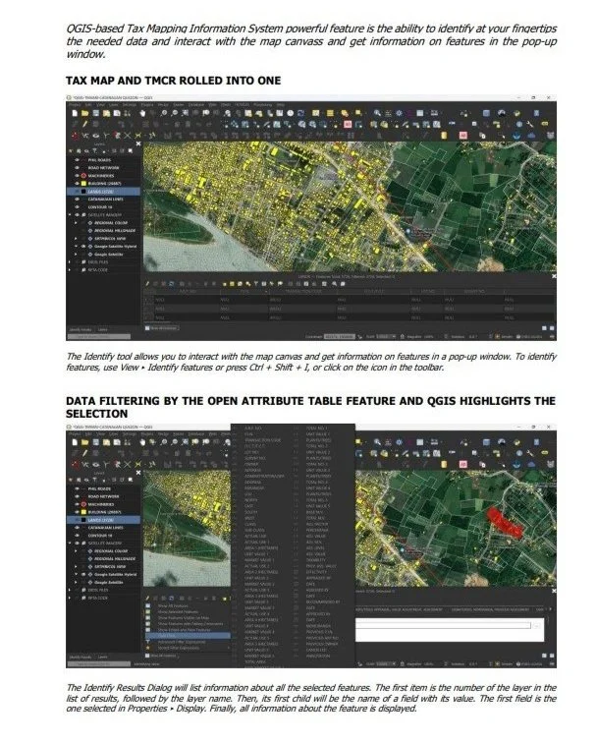
Task: Close attribute table panel in upper screenshot
Action: click(x=554, y=276)
